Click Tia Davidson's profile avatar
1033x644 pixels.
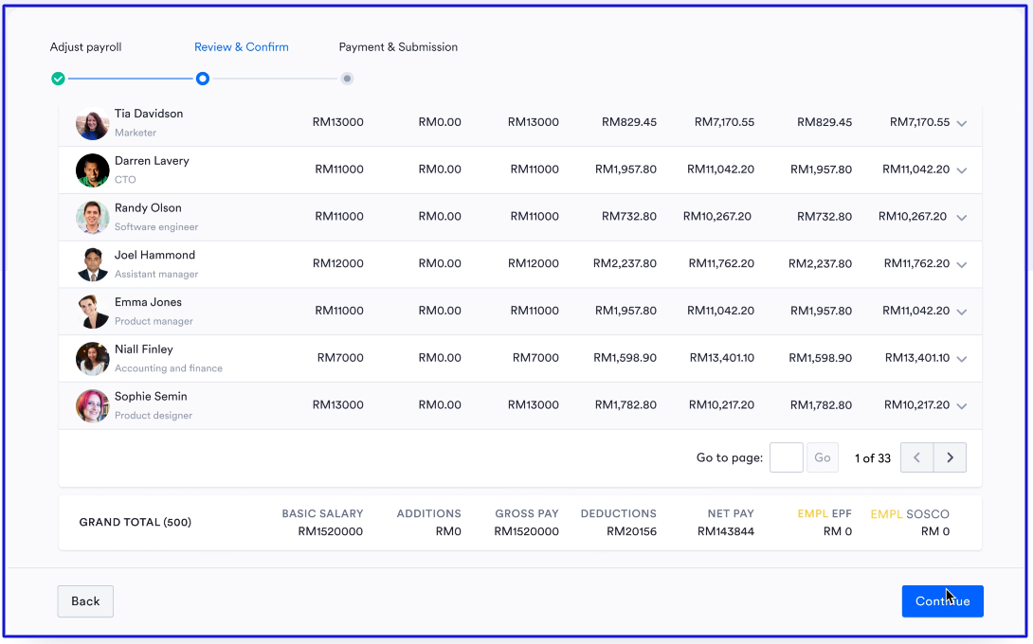[x=93, y=124]
